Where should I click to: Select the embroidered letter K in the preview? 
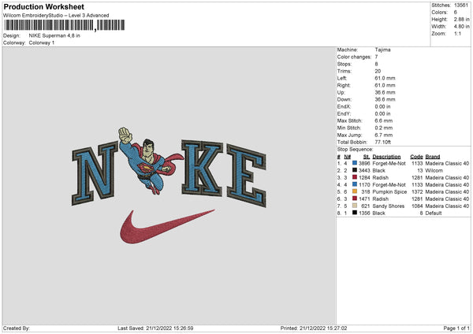pyautogui.click(x=202, y=168)
